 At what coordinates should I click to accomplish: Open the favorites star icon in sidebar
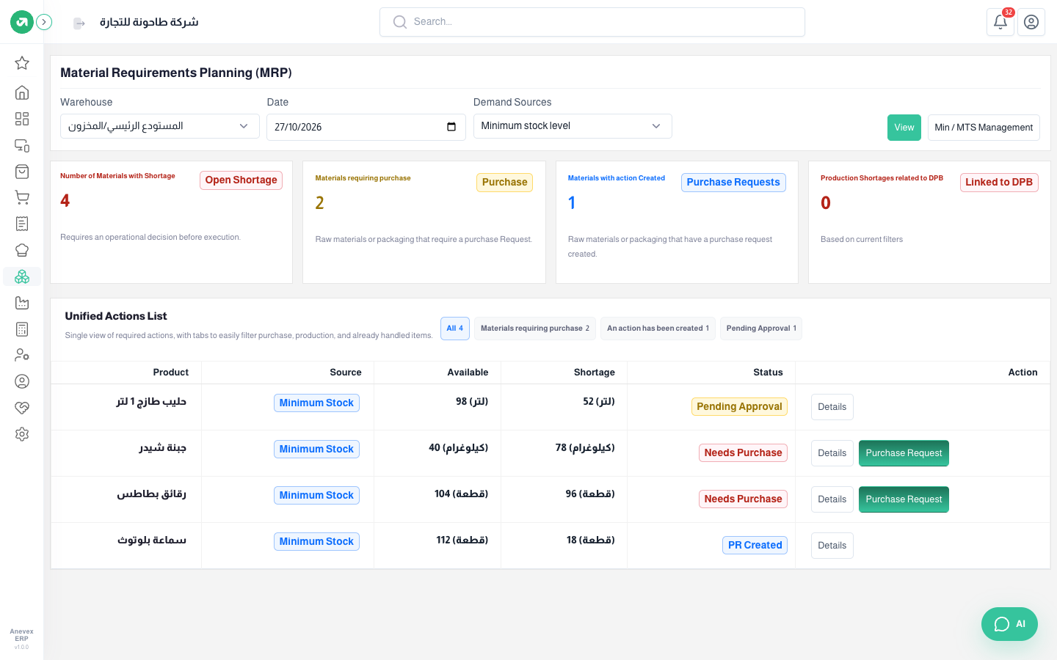tap(22, 63)
